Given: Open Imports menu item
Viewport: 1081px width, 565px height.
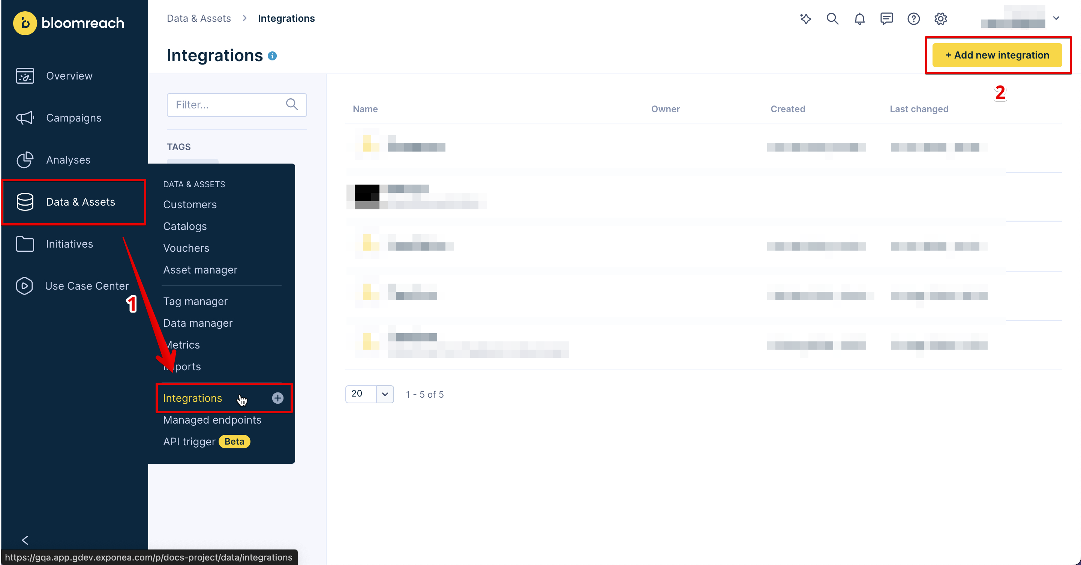Looking at the screenshot, I should 182,367.
